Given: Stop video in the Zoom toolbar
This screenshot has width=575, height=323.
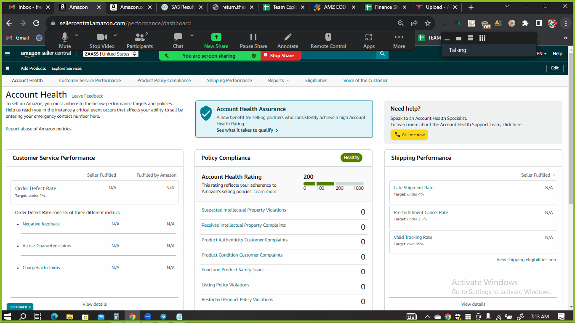Looking at the screenshot, I should [x=102, y=41].
